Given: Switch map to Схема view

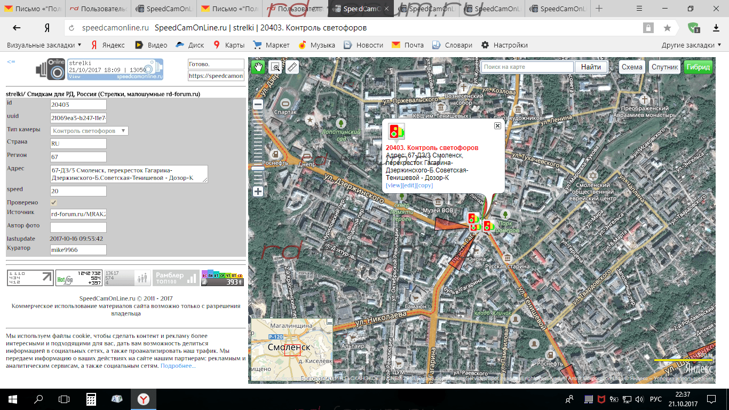Looking at the screenshot, I should coord(632,67).
